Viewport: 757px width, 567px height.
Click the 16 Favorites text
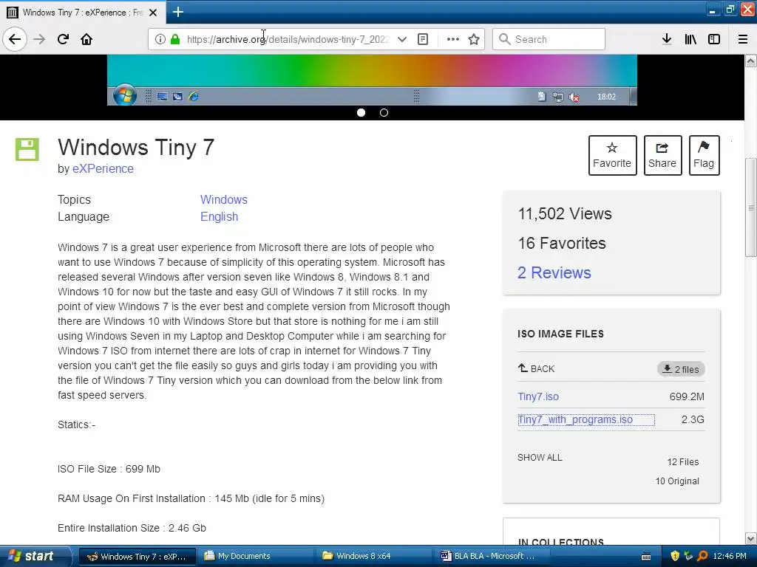pyautogui.click(x=562, y=243)
